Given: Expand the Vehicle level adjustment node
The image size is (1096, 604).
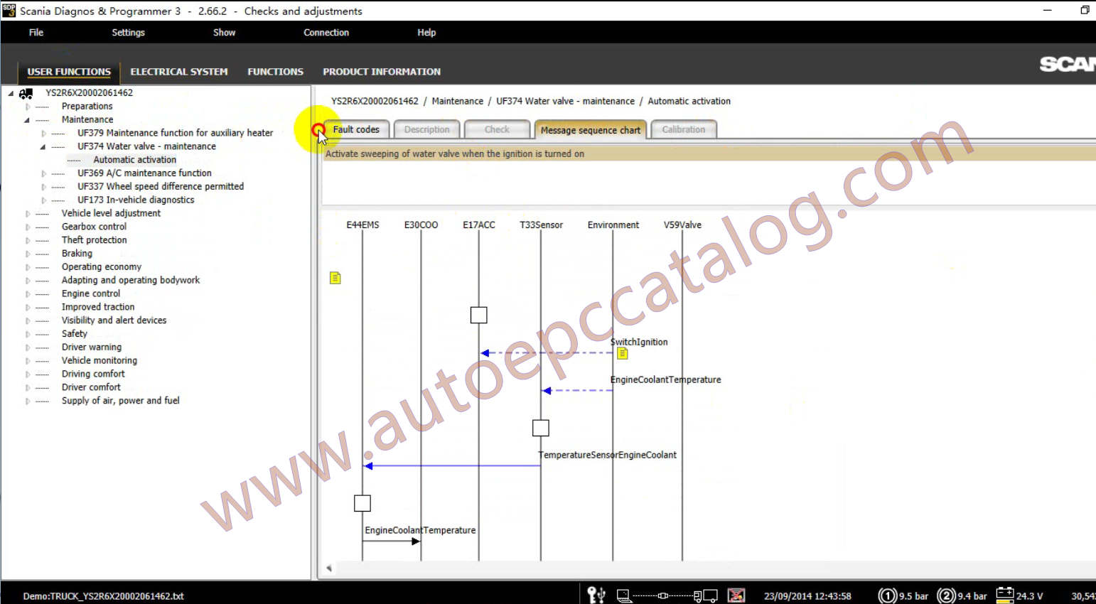Looking at the screenshot, I should [x=28, y=214].
